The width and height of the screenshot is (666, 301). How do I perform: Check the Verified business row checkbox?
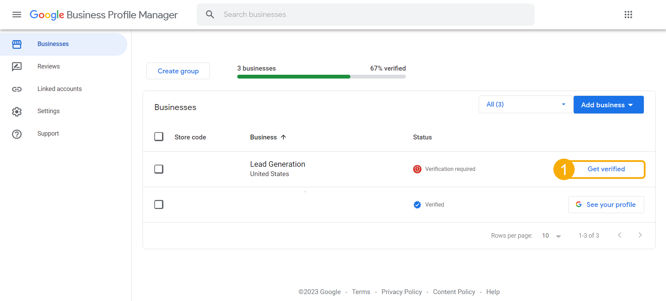(159, 204)
